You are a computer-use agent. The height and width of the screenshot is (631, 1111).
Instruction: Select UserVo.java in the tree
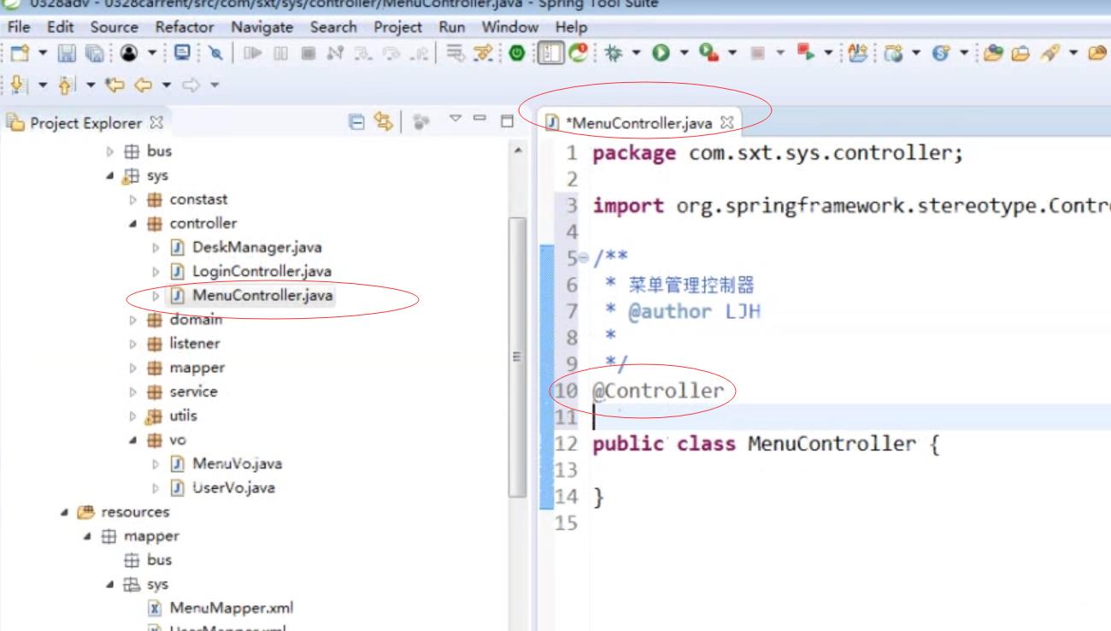(x=233, y=488)
